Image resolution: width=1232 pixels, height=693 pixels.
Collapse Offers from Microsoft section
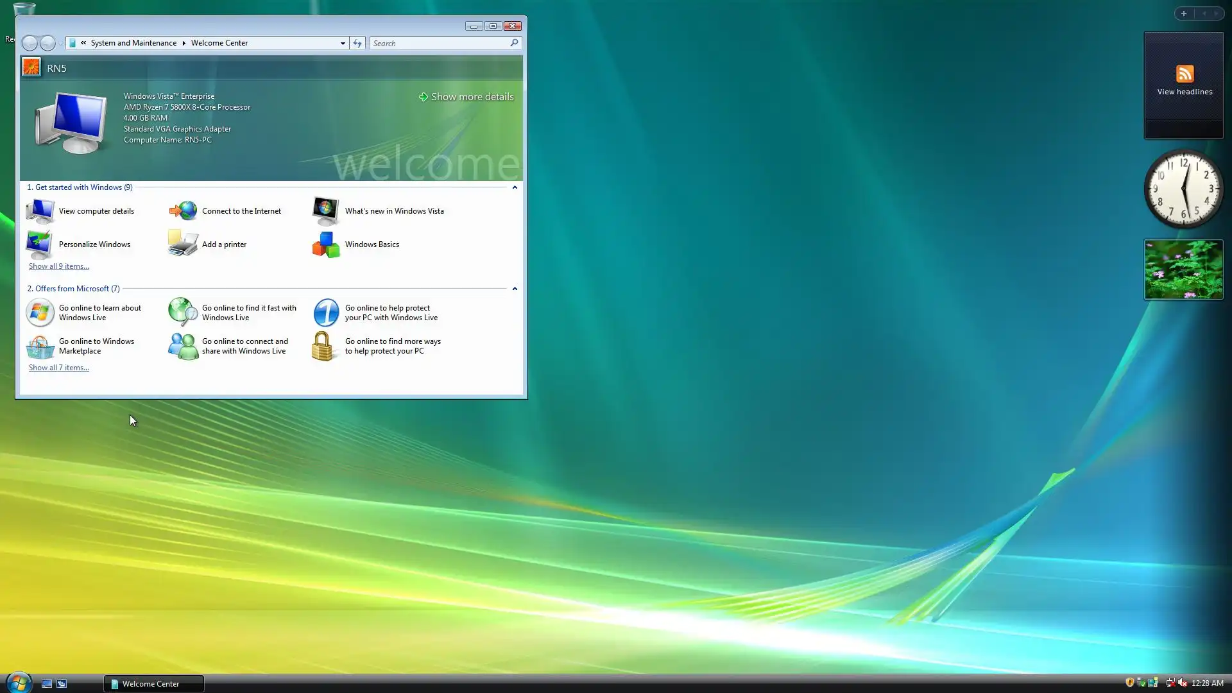click(515, 289)
